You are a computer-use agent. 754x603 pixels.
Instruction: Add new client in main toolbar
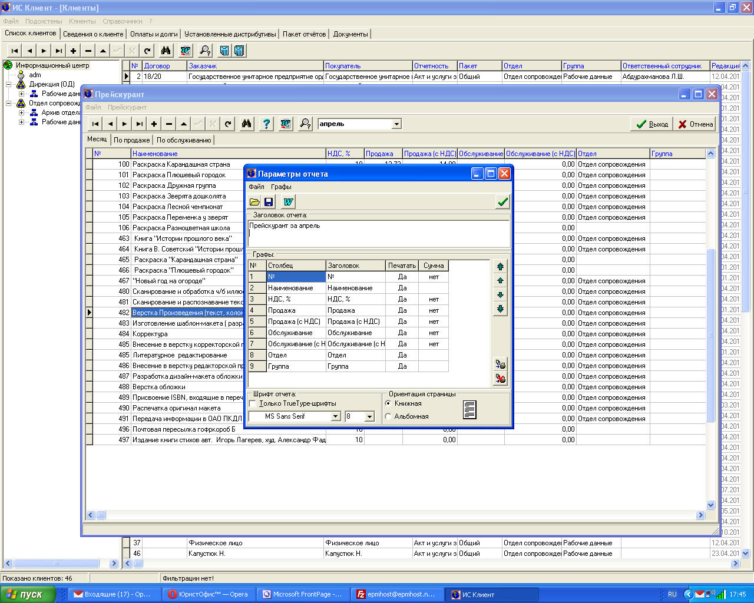point(73,51)
